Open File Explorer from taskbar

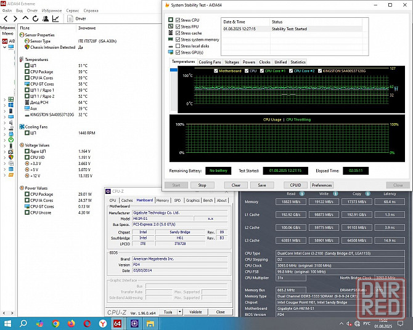(x=150, y=323)
